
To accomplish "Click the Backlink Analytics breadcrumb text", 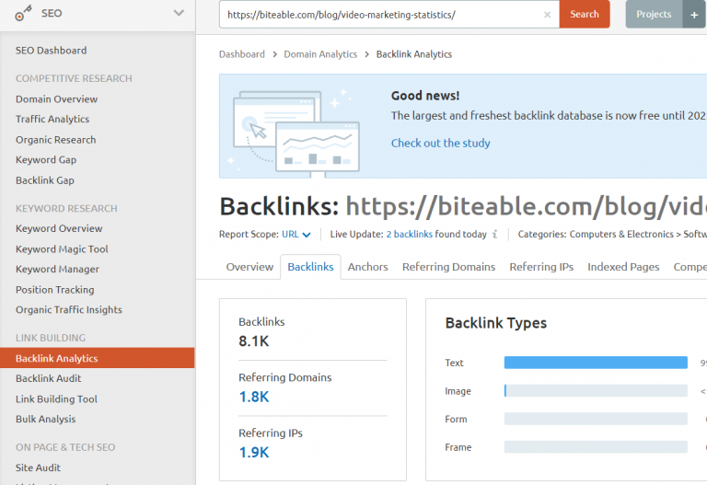I will pyautogui.click(x=414, y=54).
